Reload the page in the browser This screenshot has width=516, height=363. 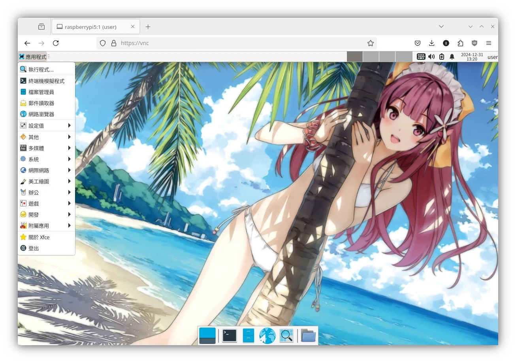(56, 43)
